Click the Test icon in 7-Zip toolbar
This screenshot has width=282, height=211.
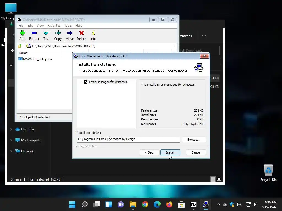point(46,35)
